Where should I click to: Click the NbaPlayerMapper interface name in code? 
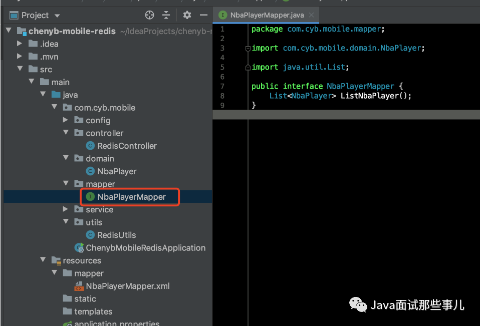point(360,87)
